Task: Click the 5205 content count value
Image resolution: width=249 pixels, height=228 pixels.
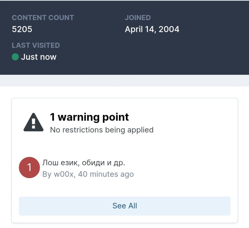Action: pyautogui.click(x=22, y=29)
